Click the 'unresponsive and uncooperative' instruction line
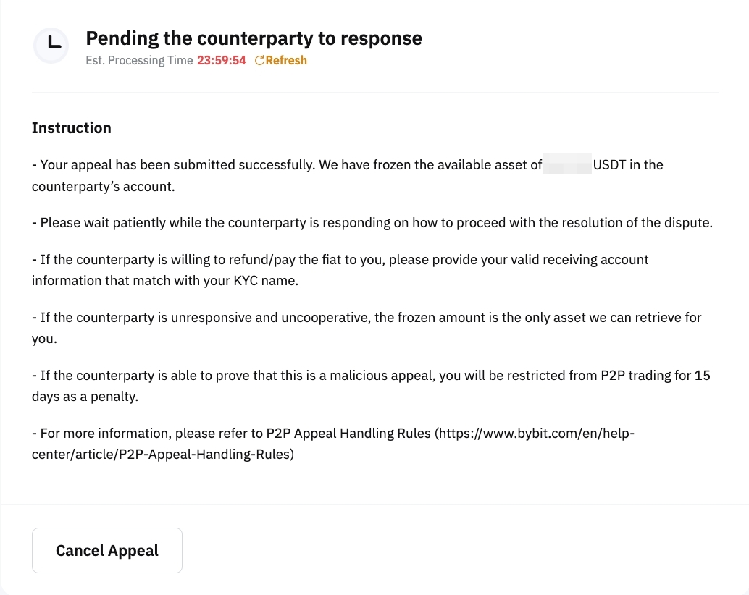 pyautogui.click(x=367, y=317)
